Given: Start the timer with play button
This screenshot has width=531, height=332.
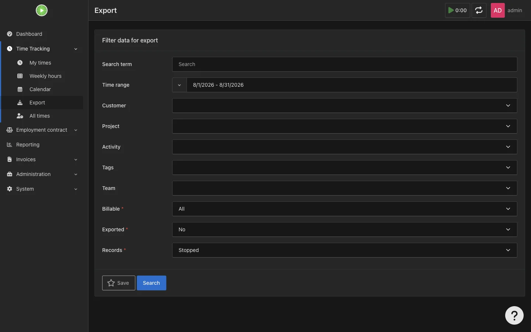Looking at the screenshot, I should coord(457,10).
